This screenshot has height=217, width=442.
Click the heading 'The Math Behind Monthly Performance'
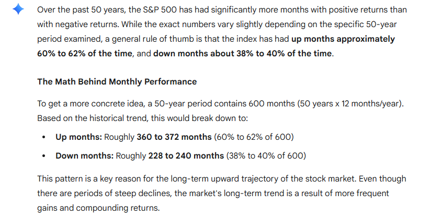point(117,81)
